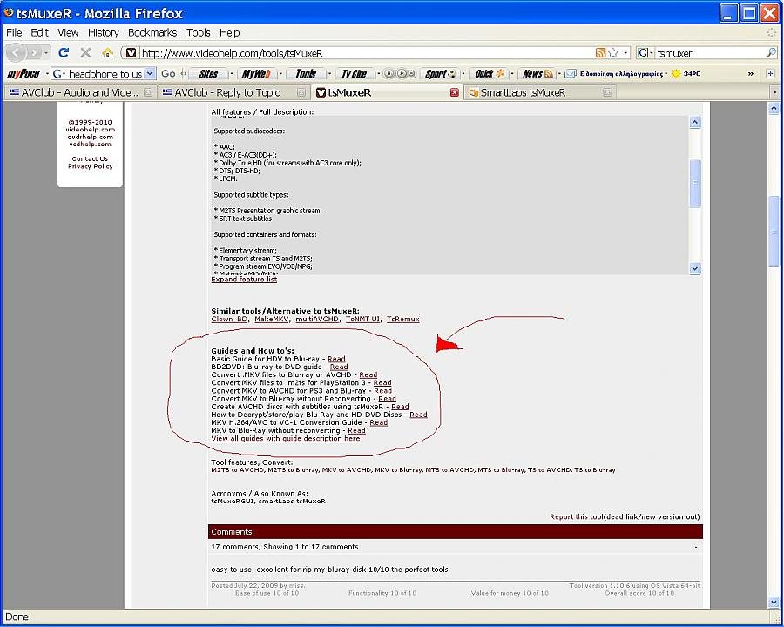Switch to AVClub - Reply to Topic tab
The image size is (784, 627).
tap(226, 92)
